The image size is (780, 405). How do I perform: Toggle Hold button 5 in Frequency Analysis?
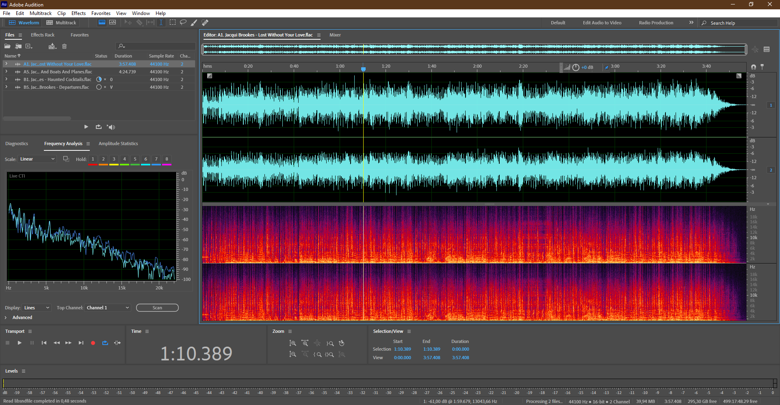(x=135, y=159)
